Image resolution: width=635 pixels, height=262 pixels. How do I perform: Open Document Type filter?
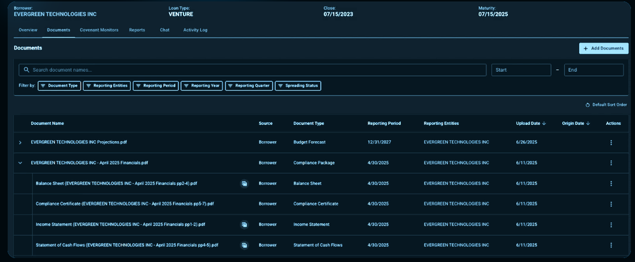pos(60,86)
